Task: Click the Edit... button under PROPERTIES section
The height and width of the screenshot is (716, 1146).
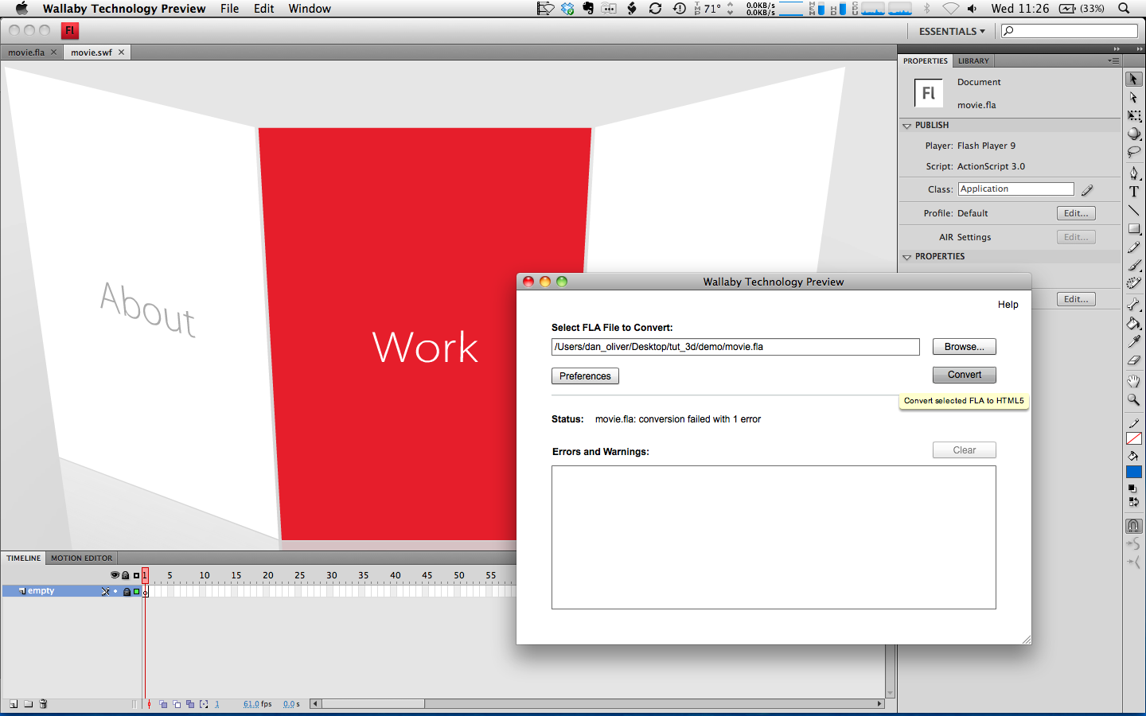Action: (1076, 299)
